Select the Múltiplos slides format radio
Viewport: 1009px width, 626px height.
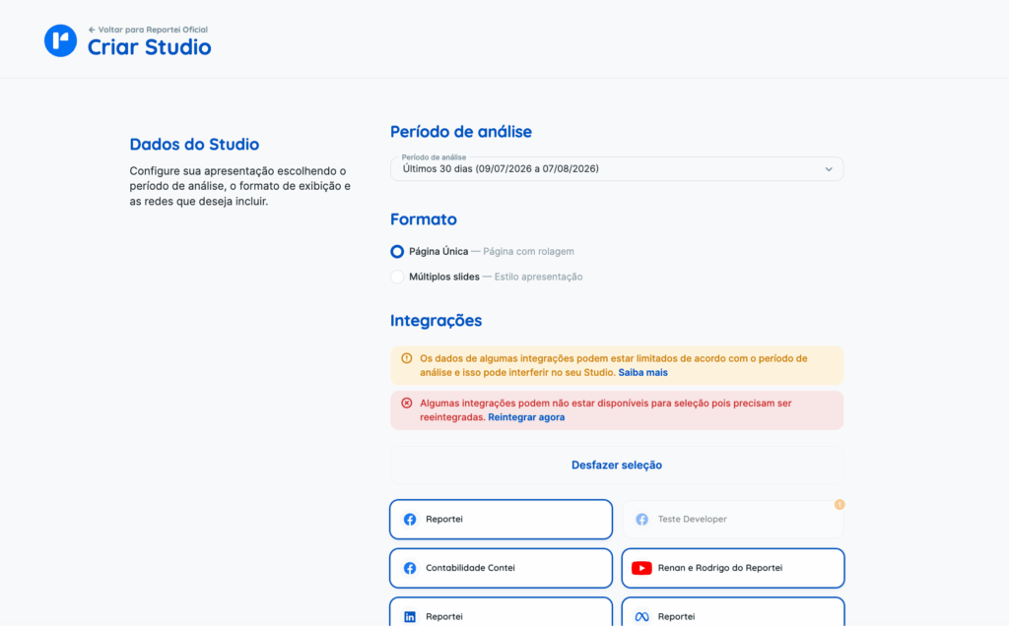pyautogui.click(x=397, y=277)
